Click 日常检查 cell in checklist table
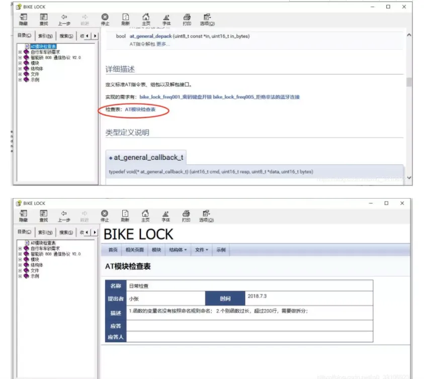Screen dimensions: 424x379 (x=249, y=286)
